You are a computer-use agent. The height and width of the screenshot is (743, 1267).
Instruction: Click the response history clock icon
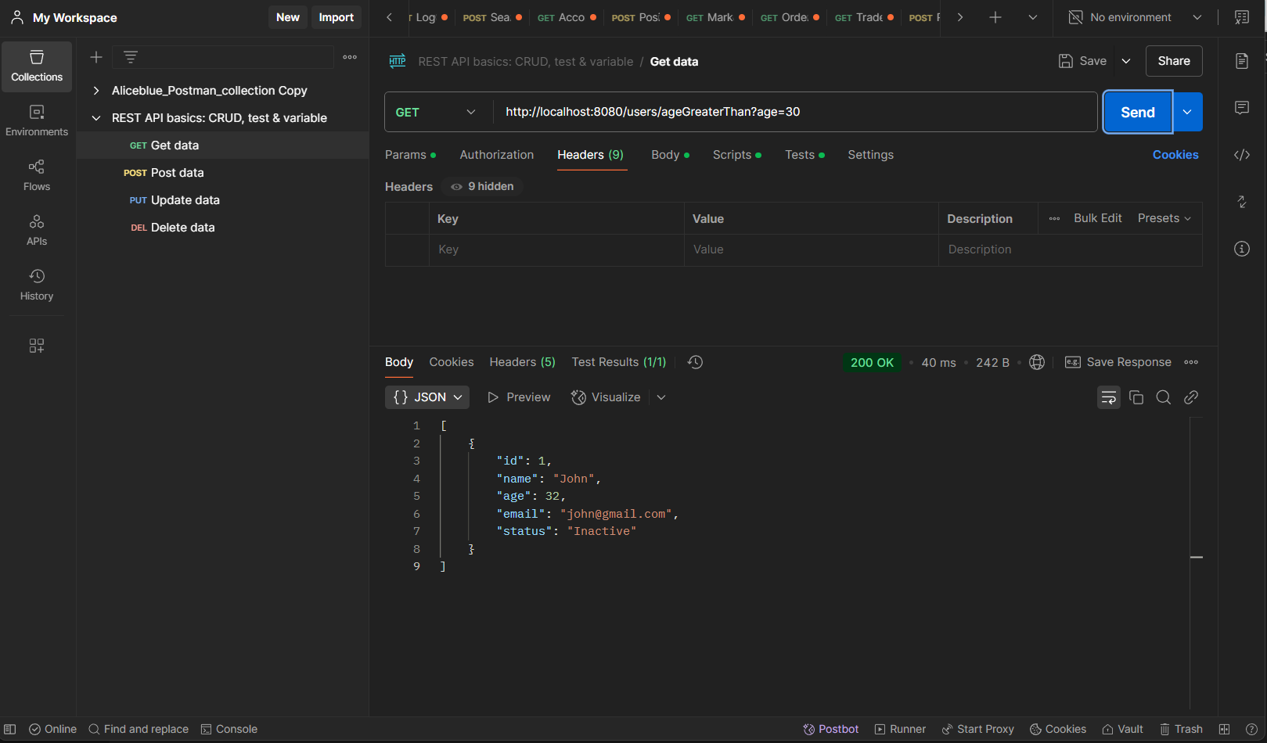click(x=695, y=362)
